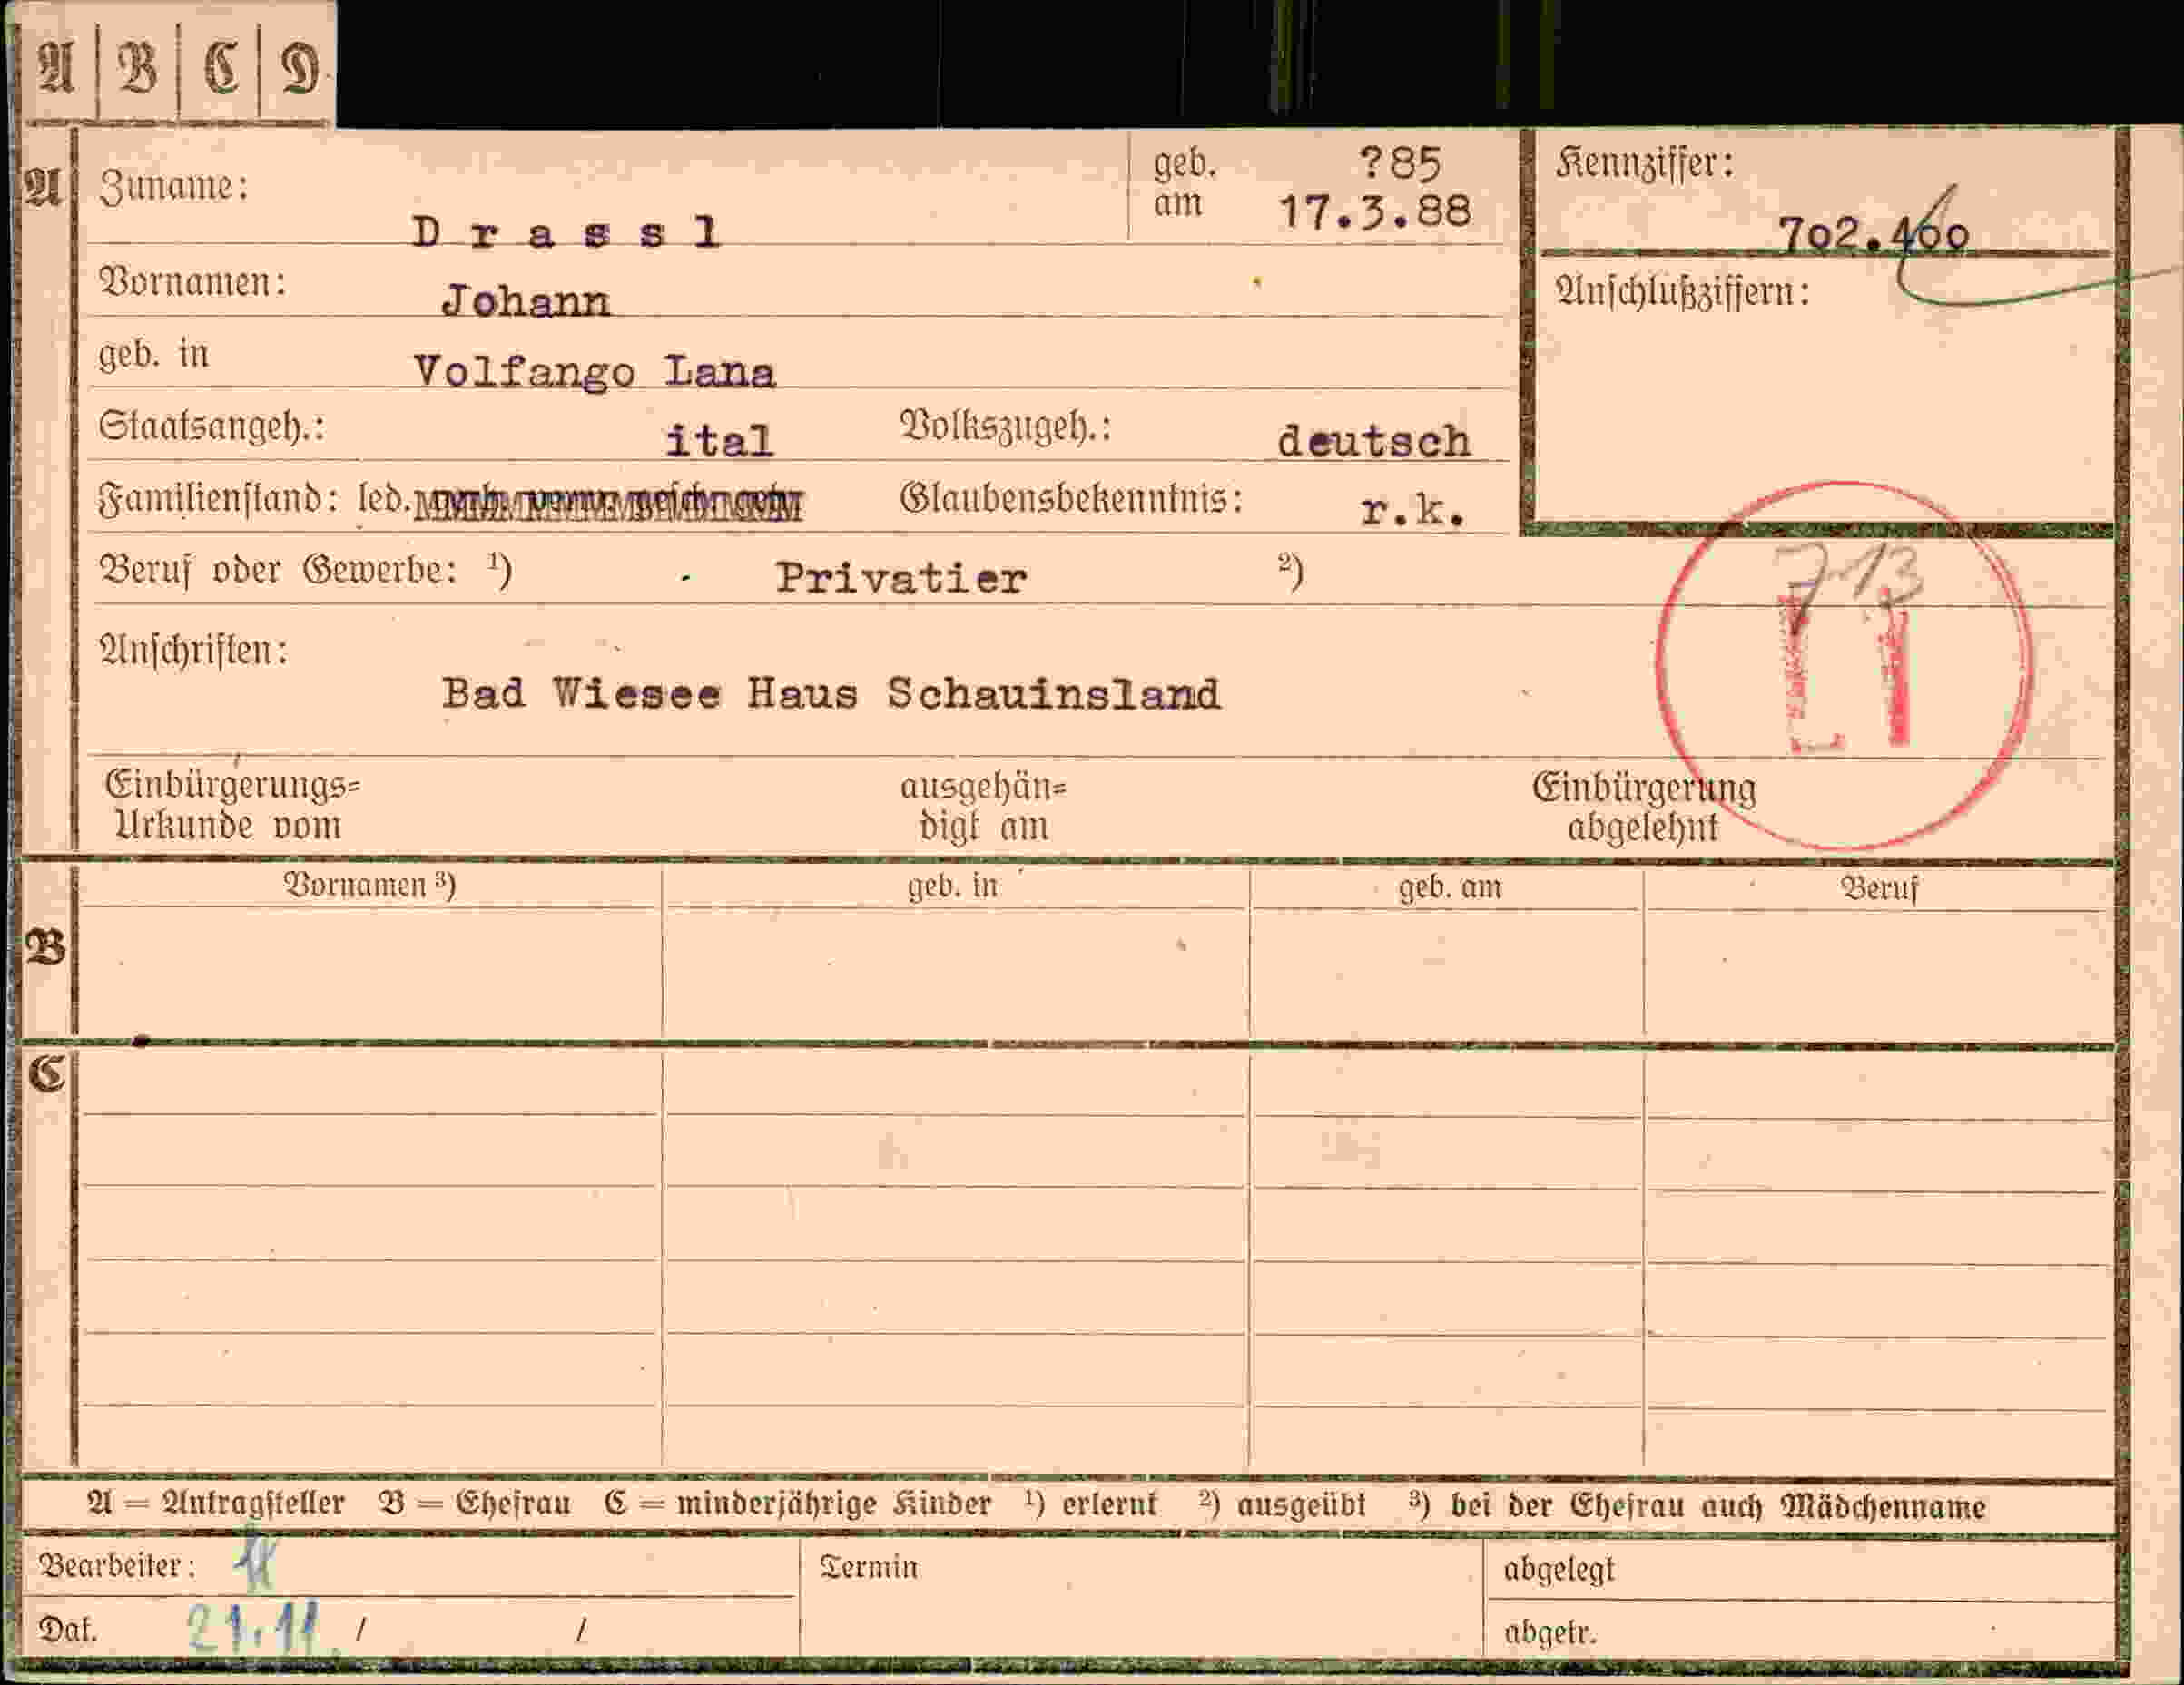The height and width of the screenshot is (1685, 2184).
Task: Click the 'Einbürgerung abgelehnt' label
Action: coord(1644,808)
